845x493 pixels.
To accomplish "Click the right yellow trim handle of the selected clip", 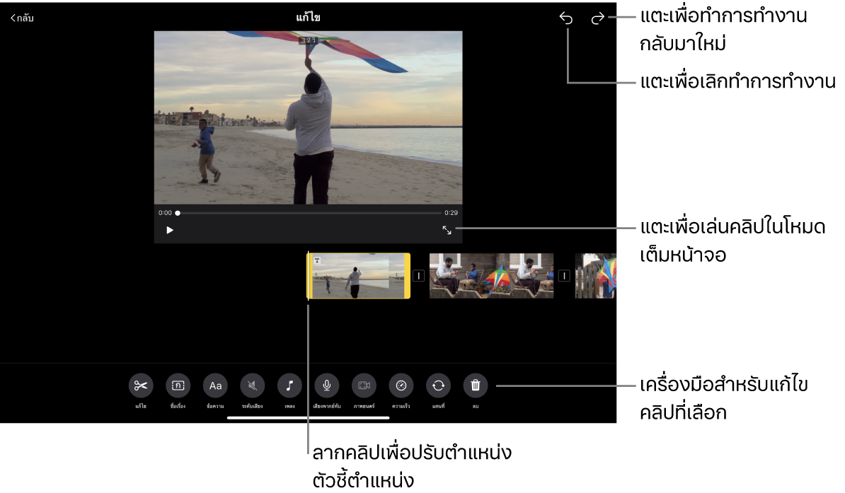I will [408, 276].
